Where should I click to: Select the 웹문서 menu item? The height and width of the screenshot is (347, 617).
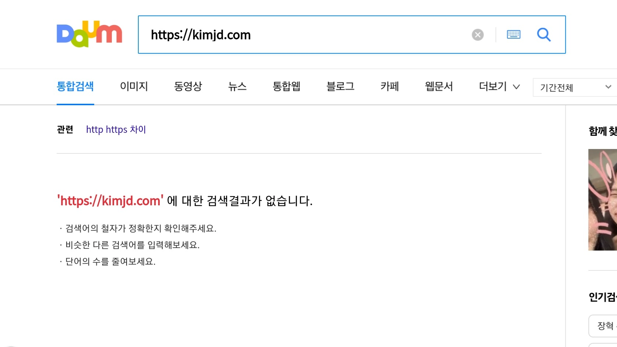[x=439, y=86]
